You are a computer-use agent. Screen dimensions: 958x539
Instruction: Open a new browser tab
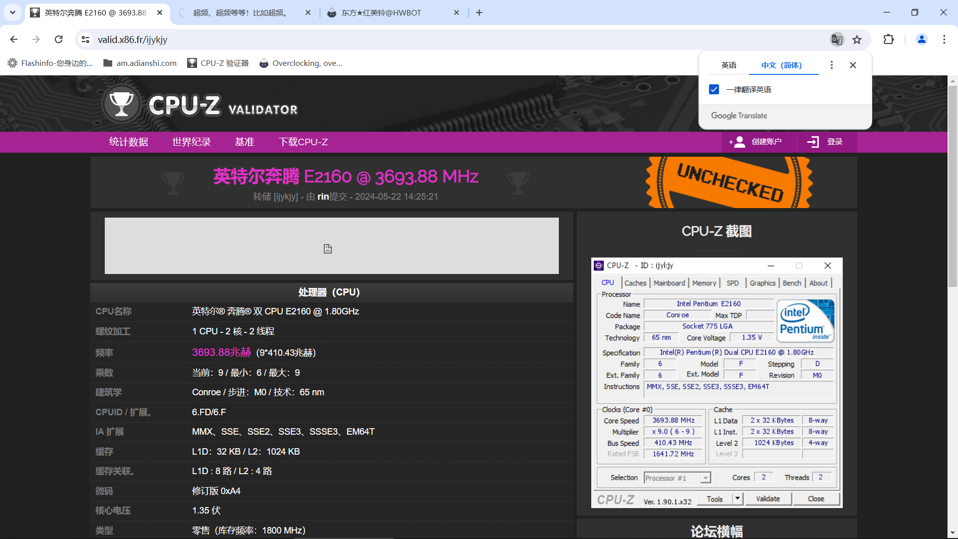(x=479, y=12)
